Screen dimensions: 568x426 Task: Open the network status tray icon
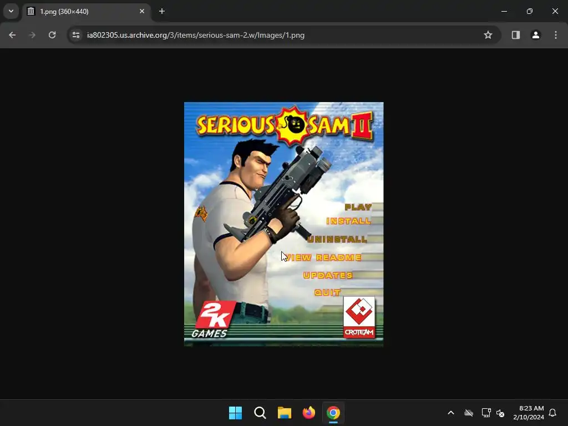pyautogui.click(x=486, y=413)
